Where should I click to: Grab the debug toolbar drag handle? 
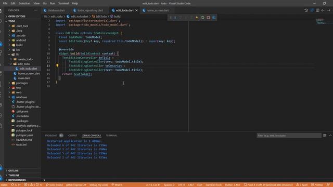(170, 18)
